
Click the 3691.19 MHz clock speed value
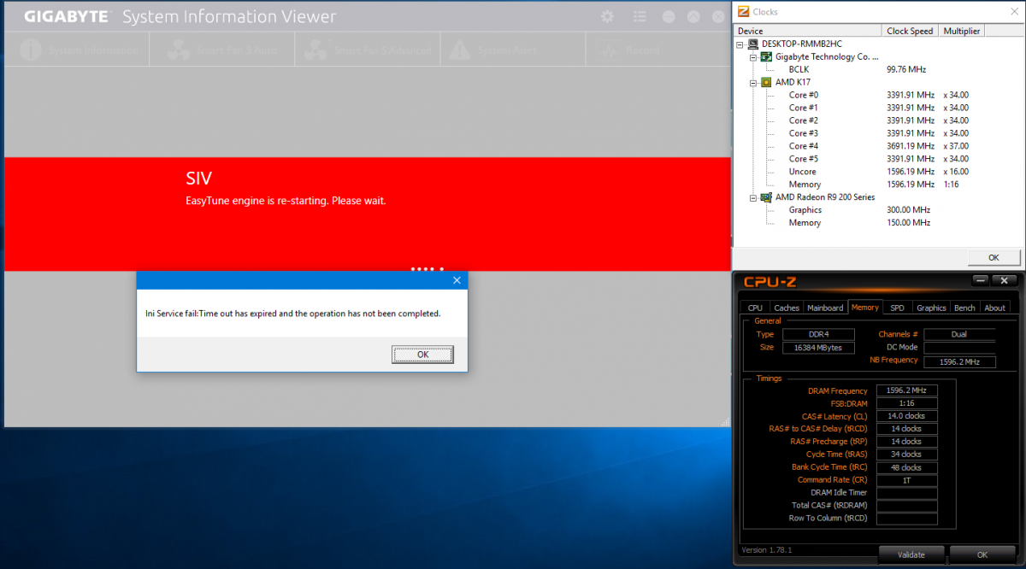click(911, 146)
